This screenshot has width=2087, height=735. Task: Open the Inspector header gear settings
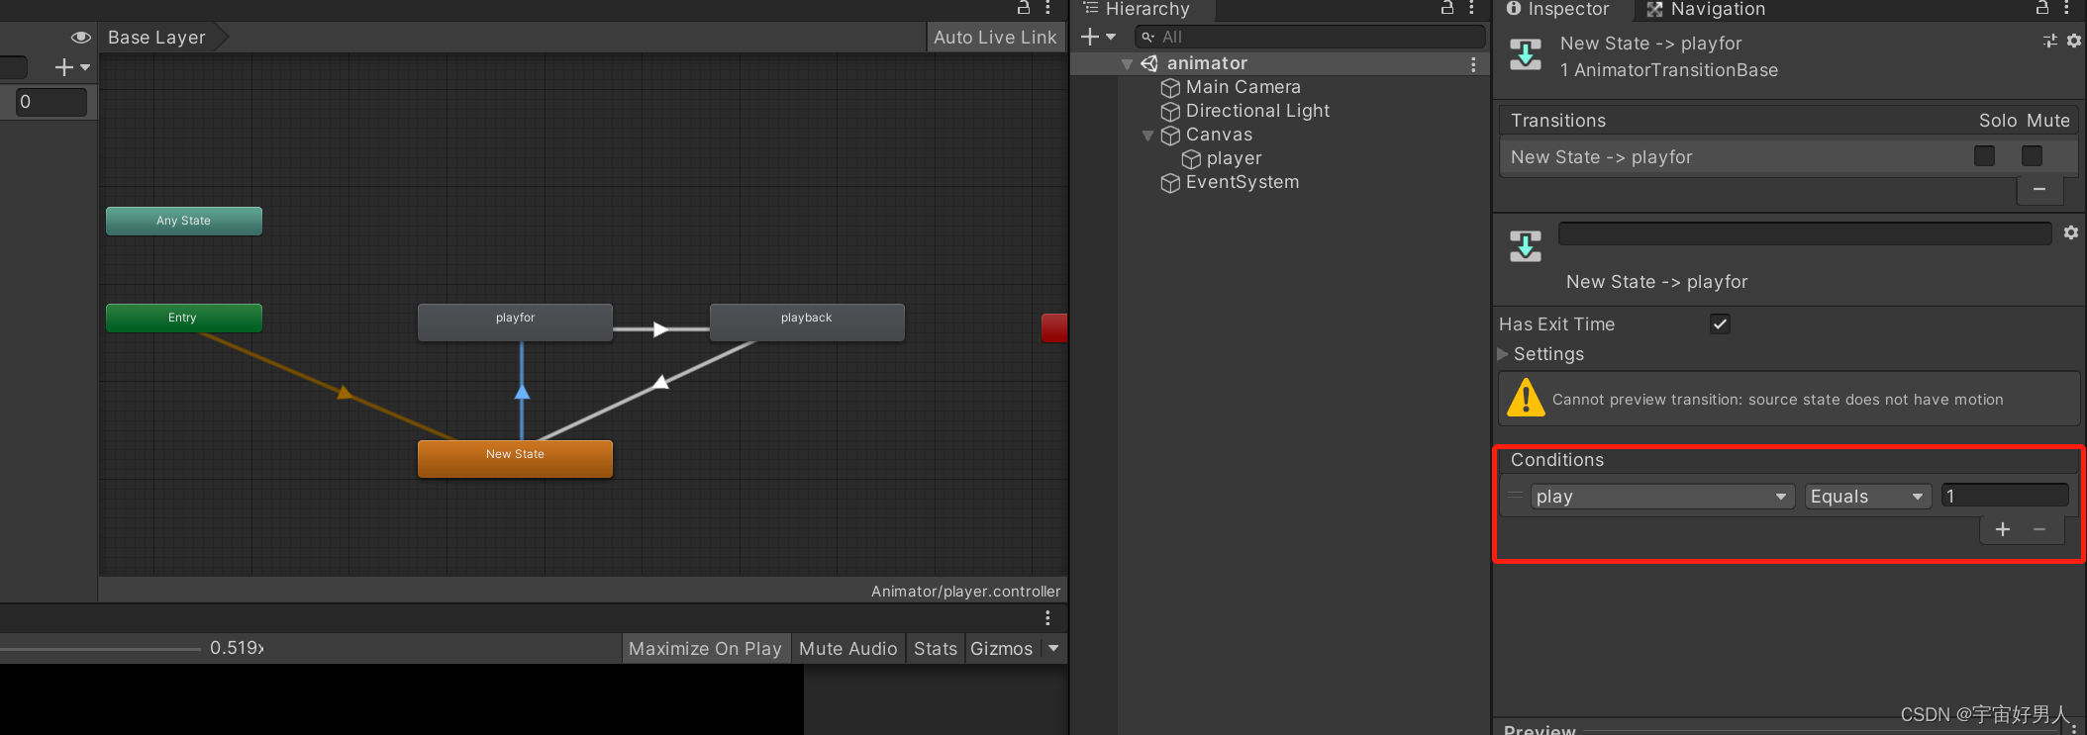click(x=2074, y=41)
